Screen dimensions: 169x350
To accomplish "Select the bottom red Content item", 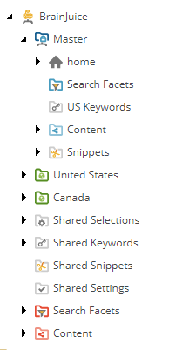I will coord(64,333).
